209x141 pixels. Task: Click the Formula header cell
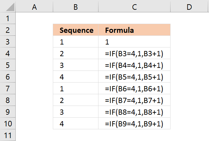pos(134,30)
